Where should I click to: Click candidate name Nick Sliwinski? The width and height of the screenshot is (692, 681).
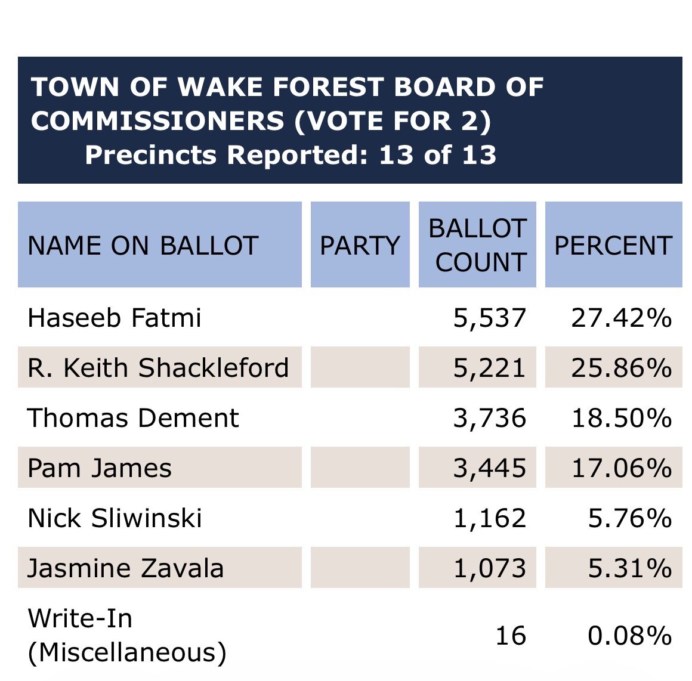click(115, 518)
